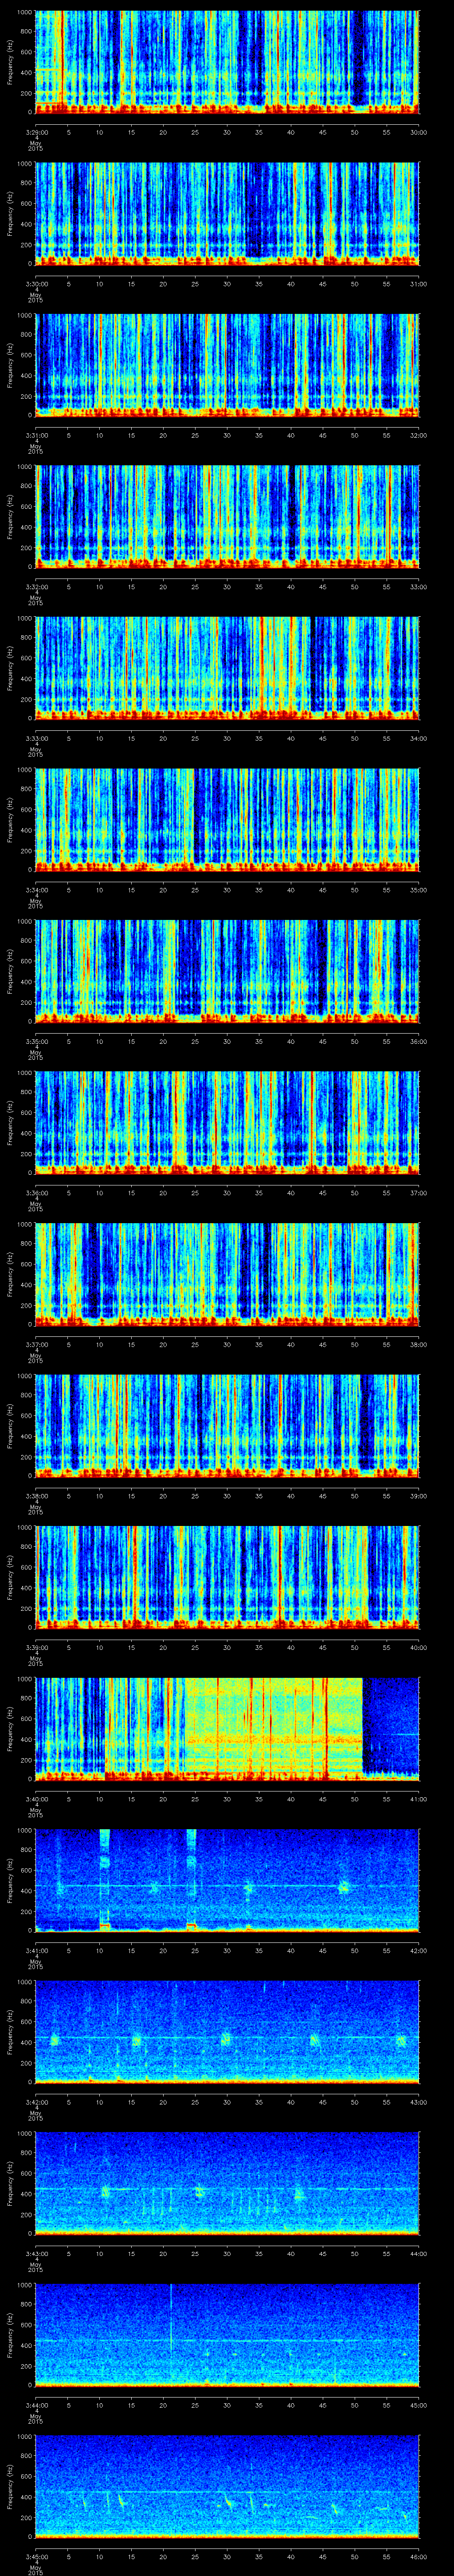Click the spectrogram panel starting at 3:33:00
This screenshot has height=2576, width=454.
227,668
